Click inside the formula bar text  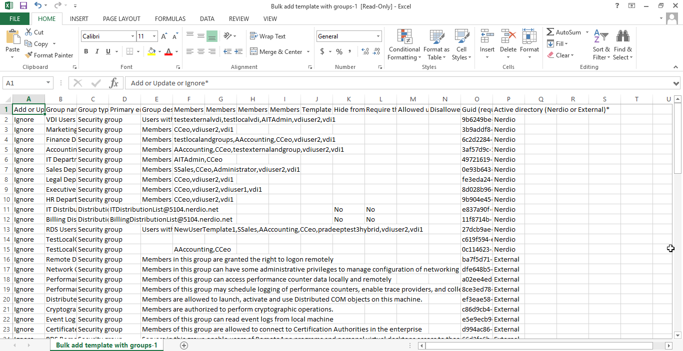397,83
